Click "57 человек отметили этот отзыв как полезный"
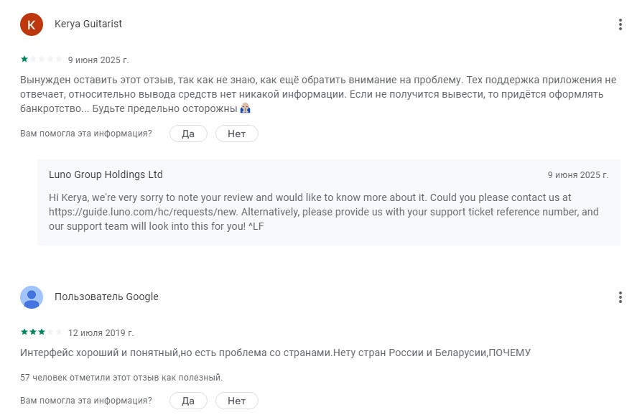 point(121,377)
